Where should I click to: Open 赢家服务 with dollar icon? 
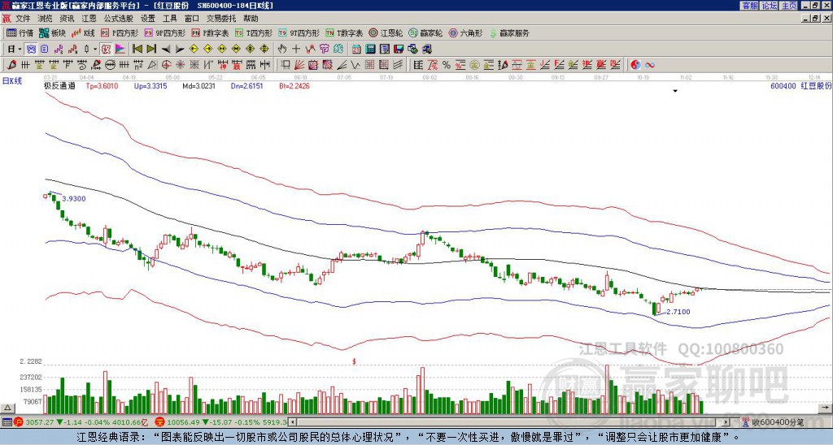click(509, 32)
